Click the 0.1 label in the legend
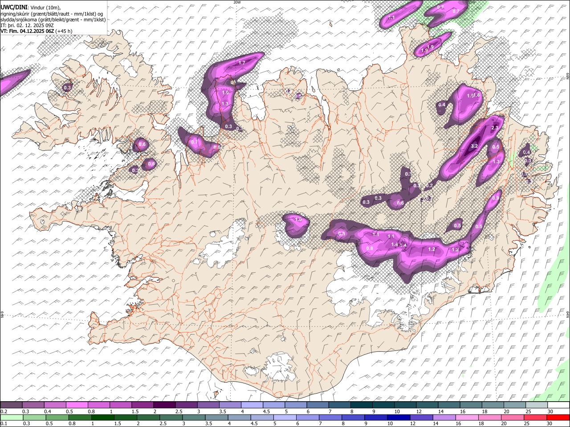570x427 pixels. pos(4,423)
